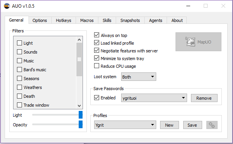The height and width of the screenshot is (144, 233).
Task: Tick the Bard's music filter
Action: 19,70
